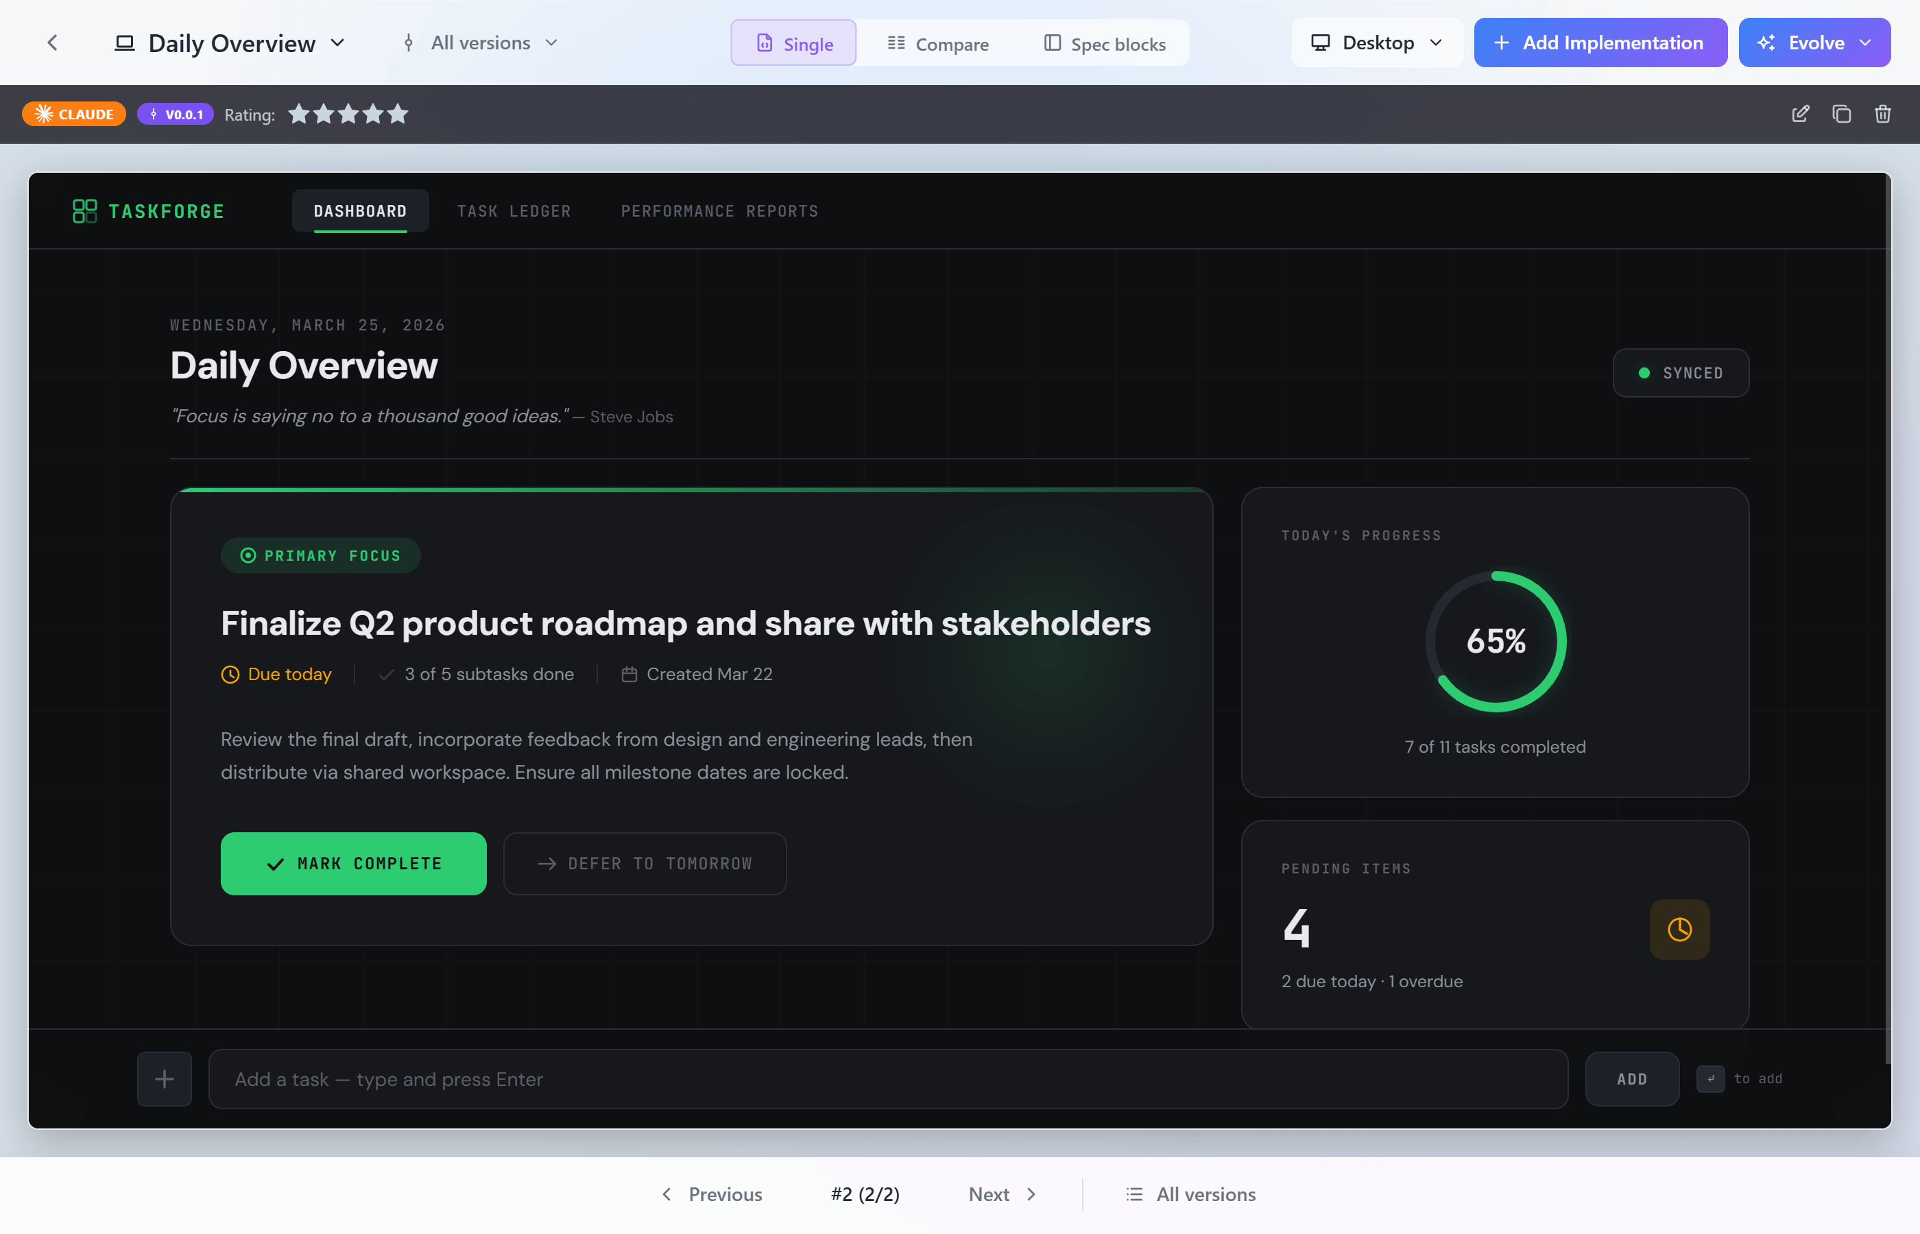The image size is (1920, 1234).
Task: Open the Task Ledger tab
Action: (514, 210)
